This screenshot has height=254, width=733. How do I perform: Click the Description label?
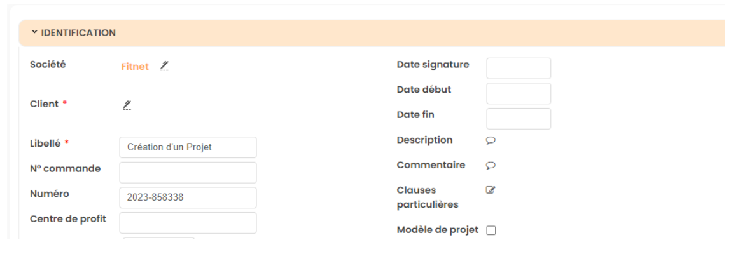coord(424,140)
